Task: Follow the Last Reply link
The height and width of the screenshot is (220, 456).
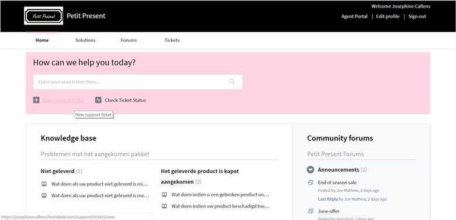Action: (x=328, y=199)
